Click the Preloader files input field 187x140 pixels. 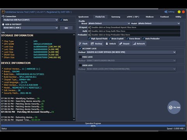point(134,35)
